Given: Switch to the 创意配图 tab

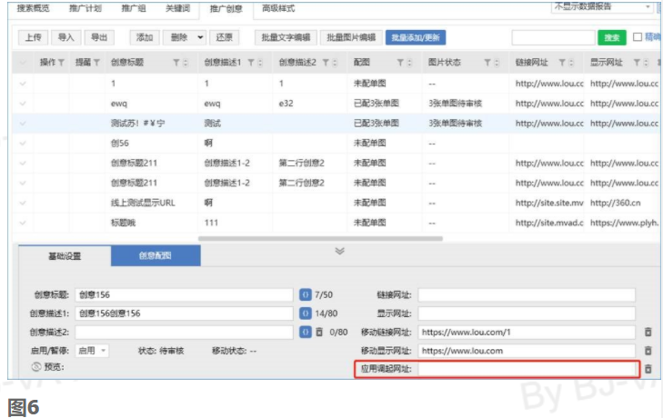Looking at the screenshot, I should 155,256.
